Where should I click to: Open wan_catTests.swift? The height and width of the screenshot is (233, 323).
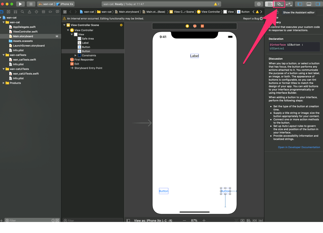[x=24, y=59]
